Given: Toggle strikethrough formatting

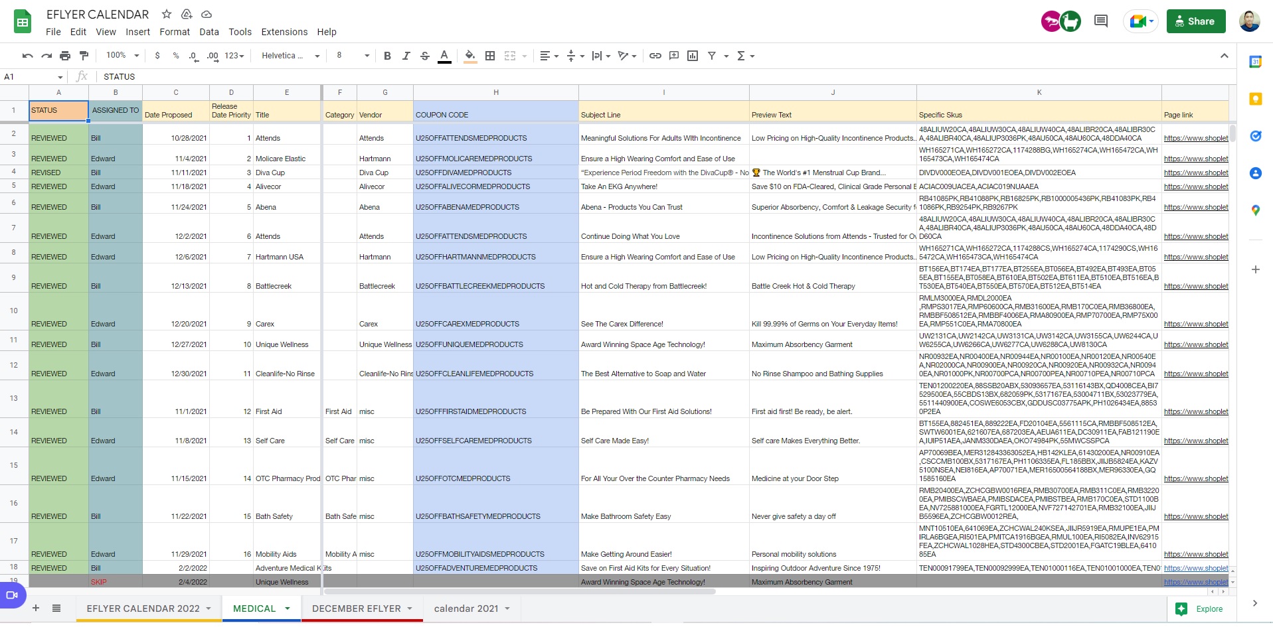Looking at the screenshot, I should point(425,56).
